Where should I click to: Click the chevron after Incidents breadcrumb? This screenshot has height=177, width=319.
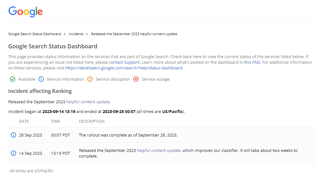[87, 34]
